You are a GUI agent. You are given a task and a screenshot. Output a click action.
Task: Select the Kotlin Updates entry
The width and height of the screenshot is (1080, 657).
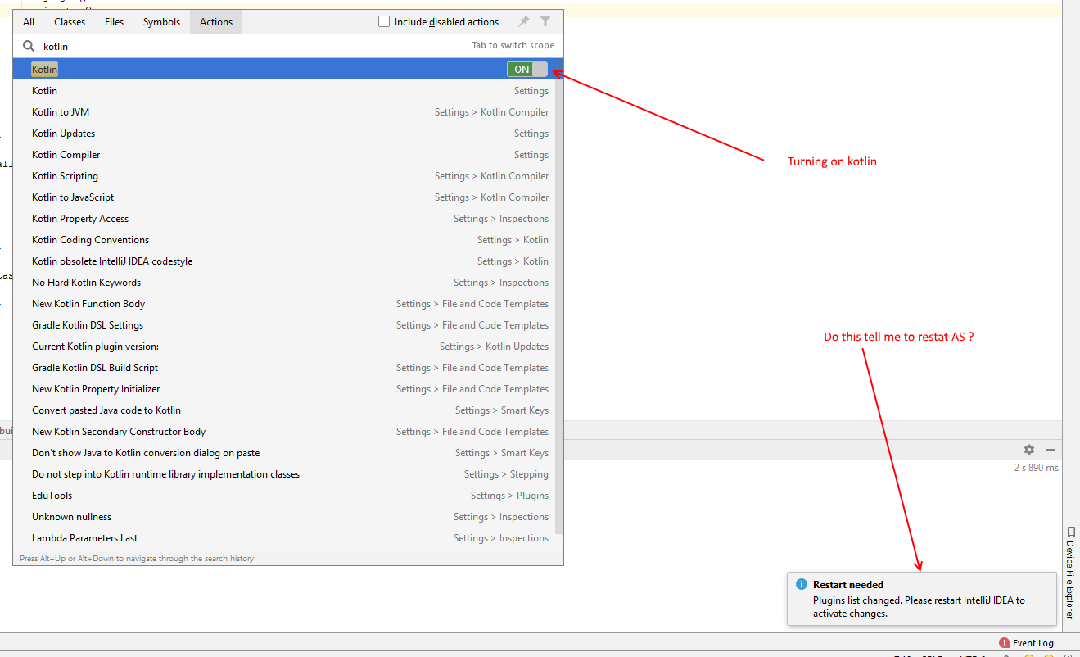64,134
